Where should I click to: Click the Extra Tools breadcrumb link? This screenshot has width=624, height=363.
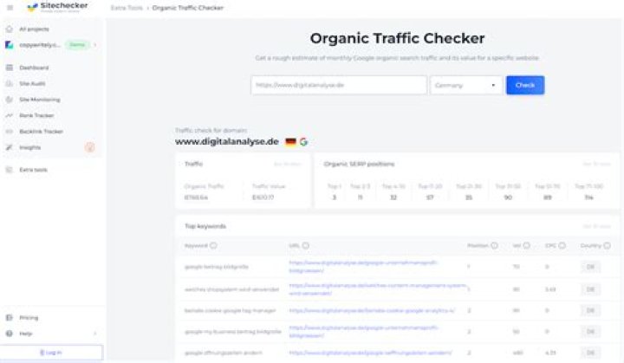pyautogui.click(x=127, y=8)
